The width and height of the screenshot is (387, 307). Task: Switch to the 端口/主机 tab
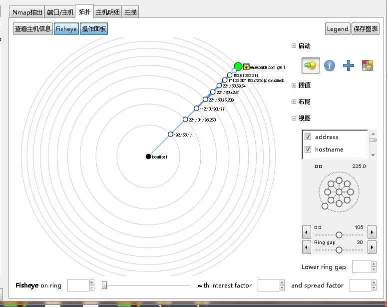tap(60, 12)
